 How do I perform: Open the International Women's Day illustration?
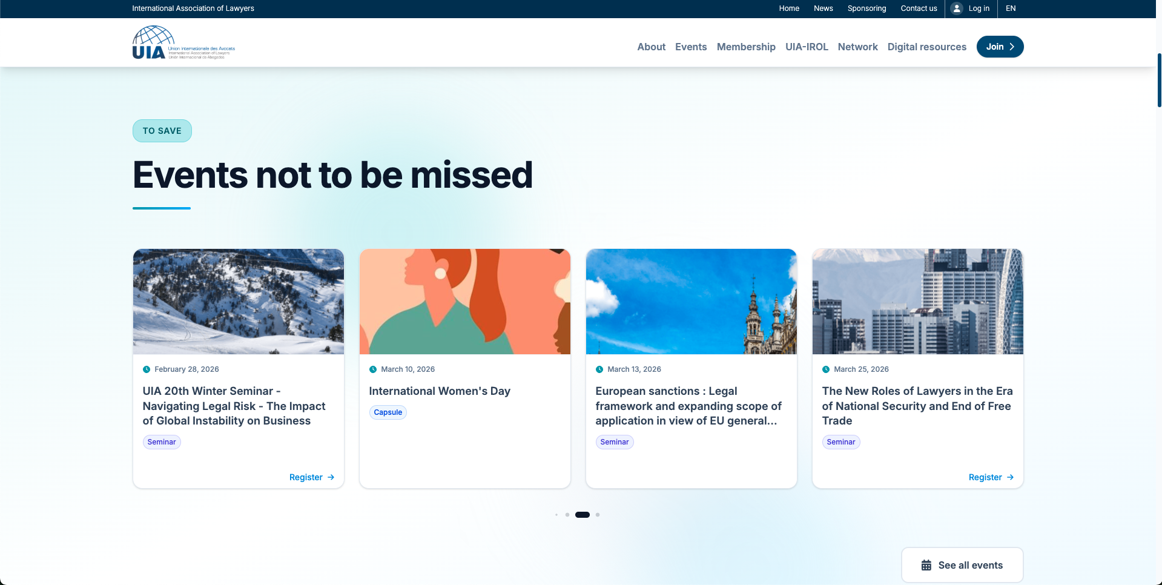(465, 302)
